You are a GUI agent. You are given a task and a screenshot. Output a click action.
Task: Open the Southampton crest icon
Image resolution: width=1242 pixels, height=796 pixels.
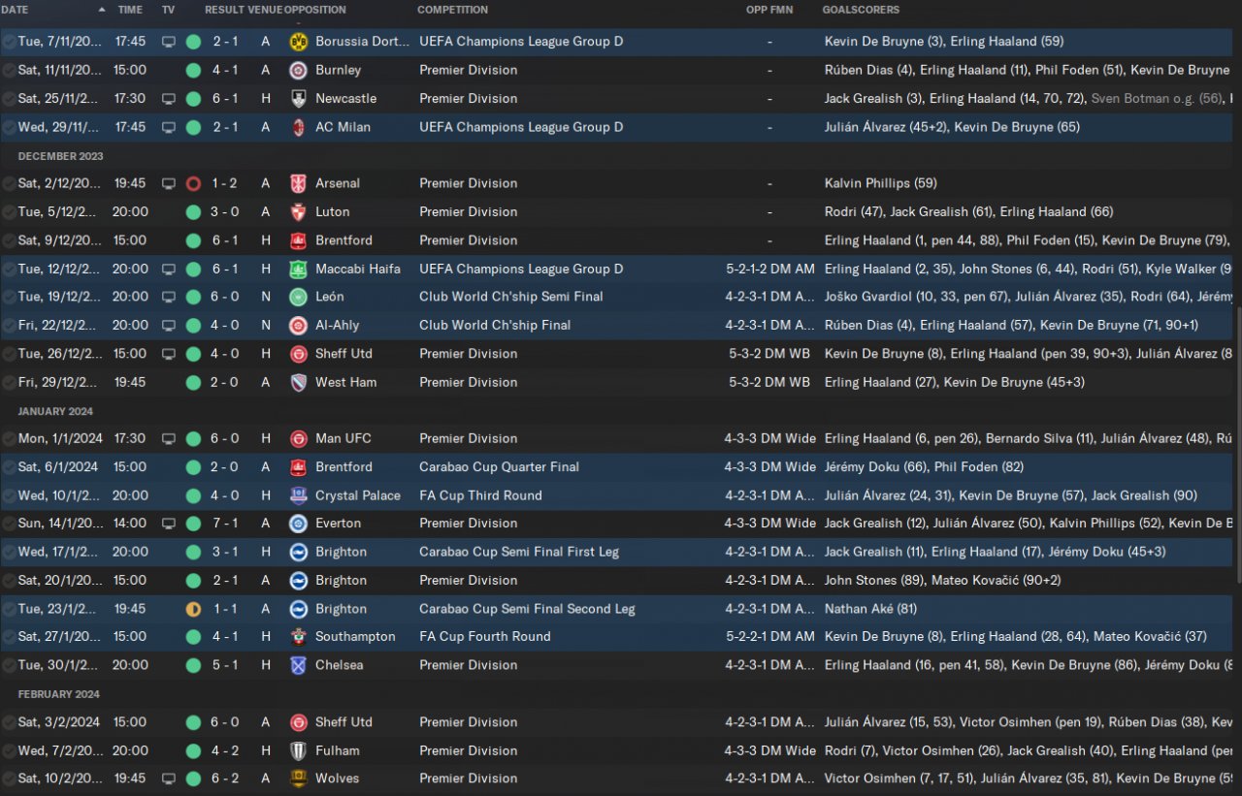point(298,637)
